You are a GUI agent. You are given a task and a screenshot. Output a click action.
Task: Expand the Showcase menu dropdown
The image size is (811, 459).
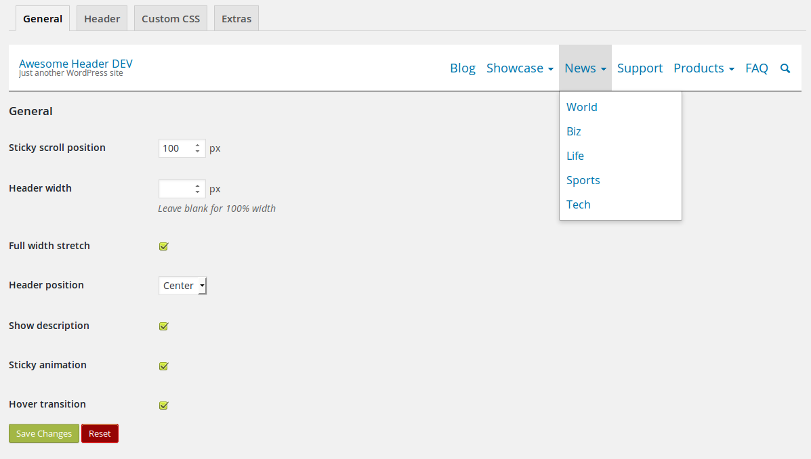pos(520,68)
